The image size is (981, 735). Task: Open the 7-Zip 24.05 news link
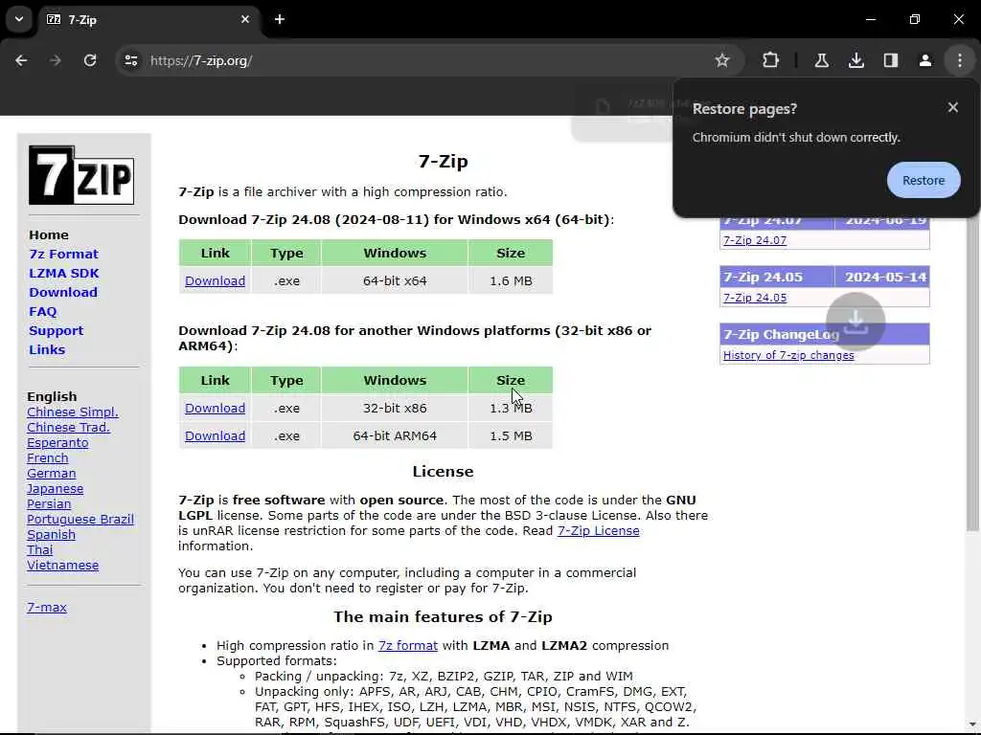click(x=755, y=298)
